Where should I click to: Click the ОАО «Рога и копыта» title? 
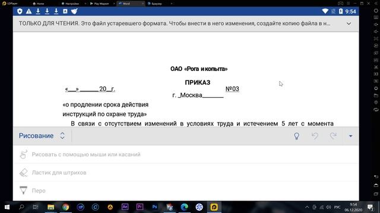[199, 69]
